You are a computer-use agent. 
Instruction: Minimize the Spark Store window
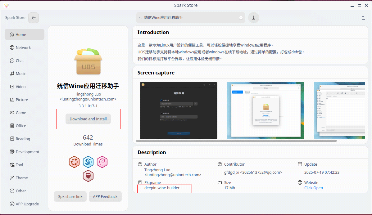(x=352, y=6)
